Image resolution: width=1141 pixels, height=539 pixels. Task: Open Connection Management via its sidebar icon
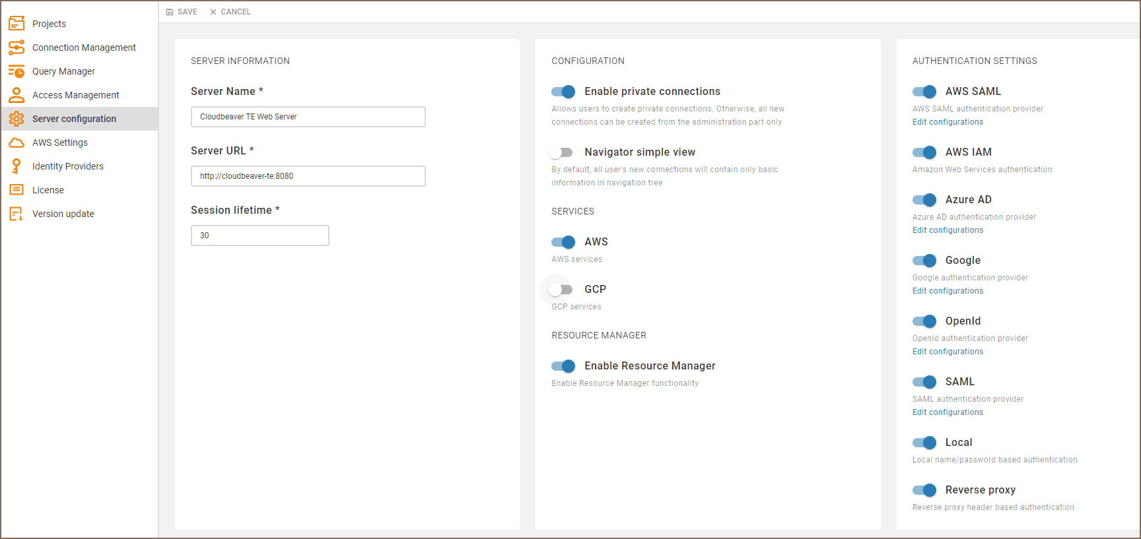17,48
